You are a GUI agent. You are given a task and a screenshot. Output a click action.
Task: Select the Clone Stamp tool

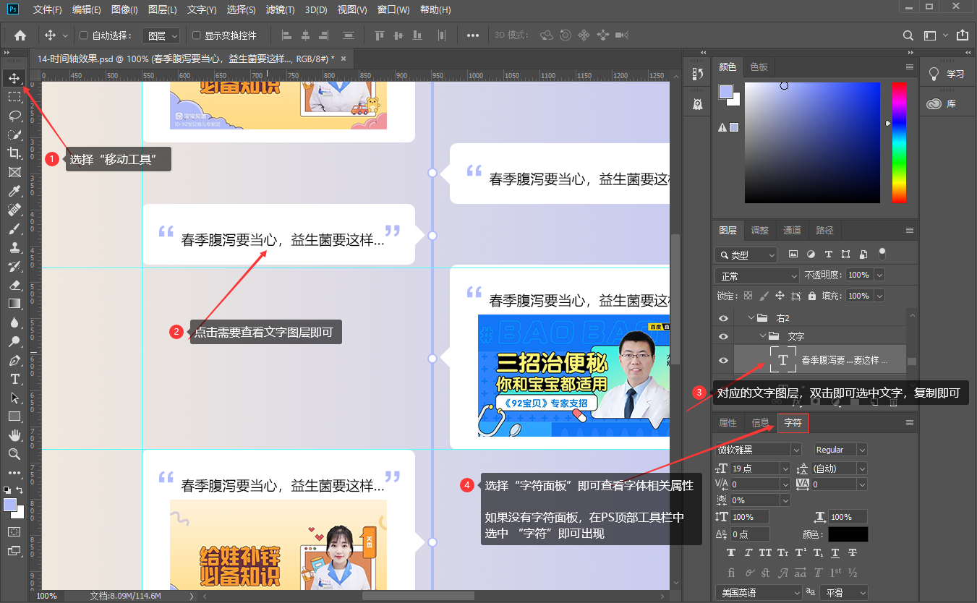click(x=14, y=247)
